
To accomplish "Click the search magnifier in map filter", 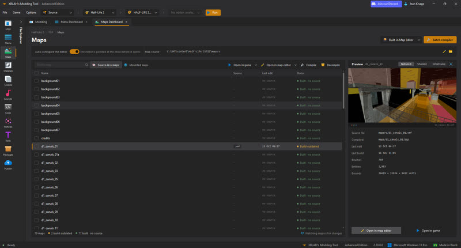I will [x=86, y=65].
